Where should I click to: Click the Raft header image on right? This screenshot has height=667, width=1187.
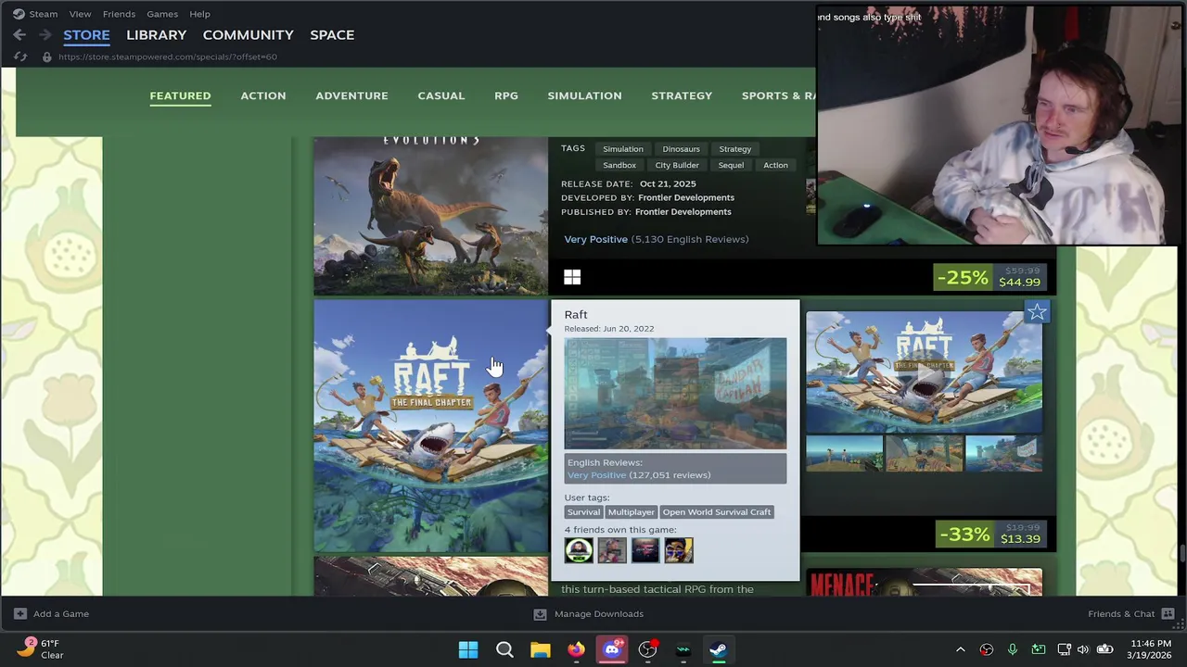[924, 372]
